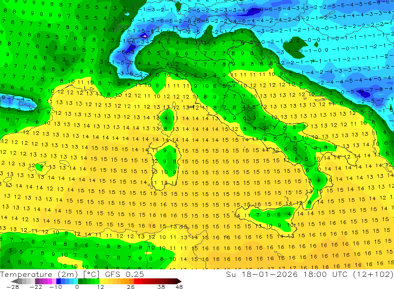The height and width of the screenshot is (289, 394).
Task: Click the '-22' legend value
Action: pos(36,287)
